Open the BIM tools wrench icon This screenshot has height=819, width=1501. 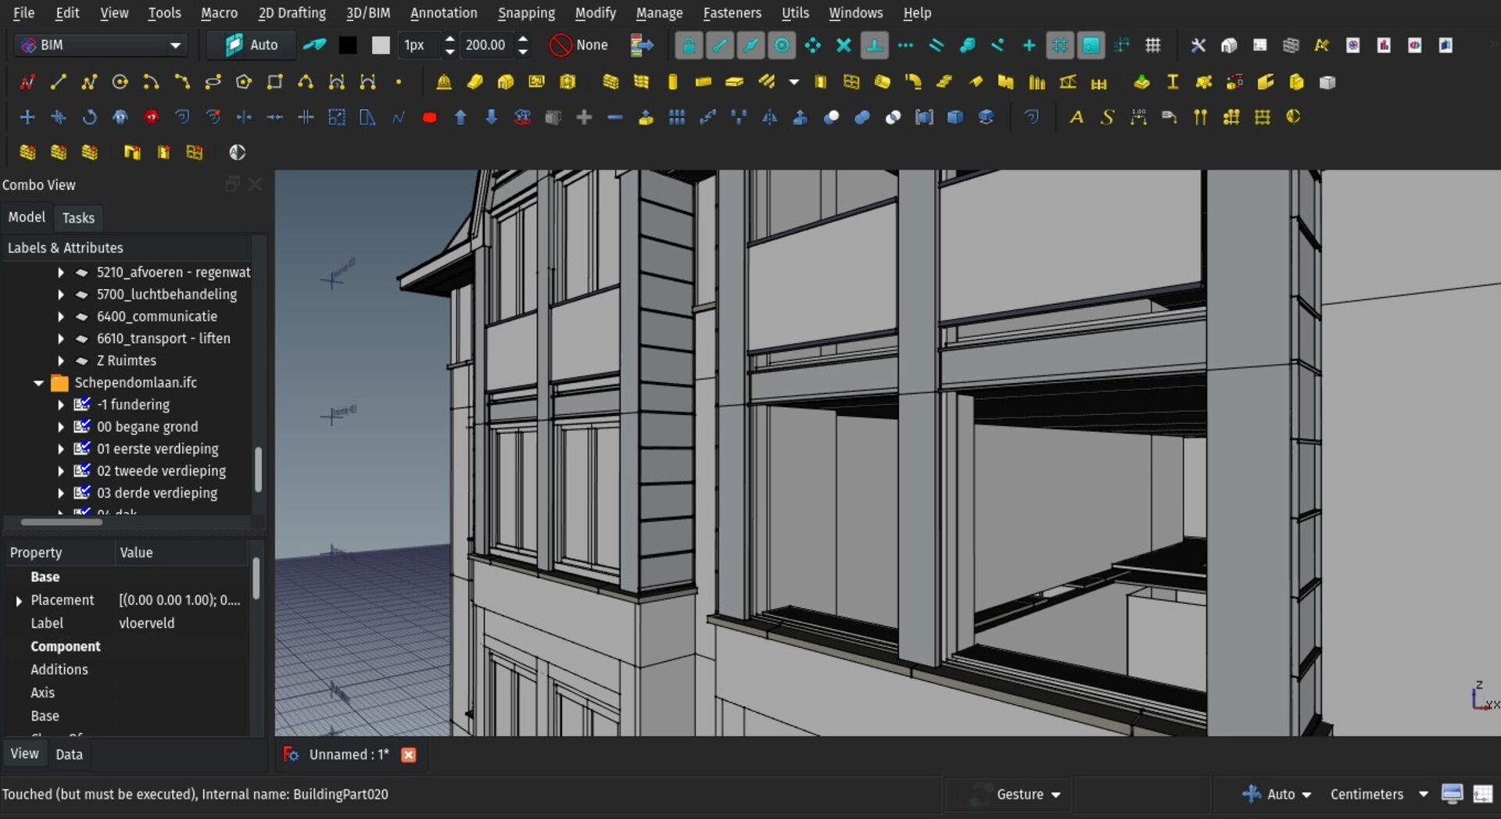(1198, 45)
